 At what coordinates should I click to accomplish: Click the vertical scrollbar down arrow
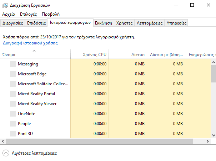(214, 135)
